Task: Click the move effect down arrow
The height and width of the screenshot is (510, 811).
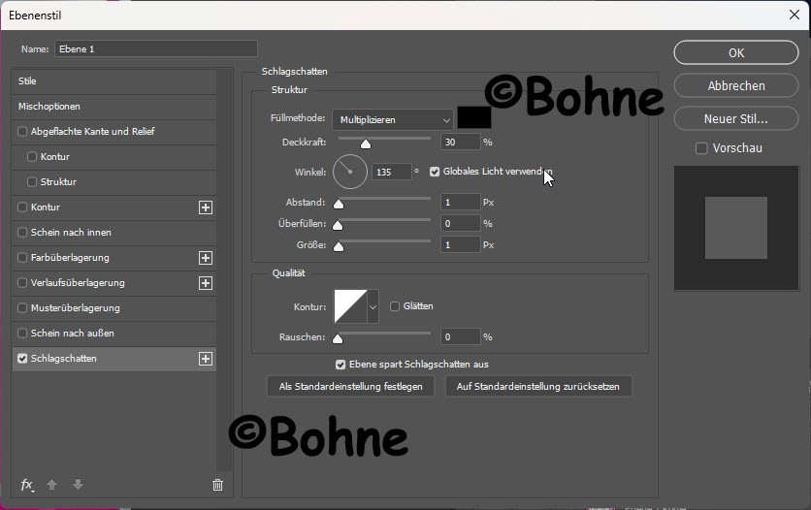Action: [78, 485]
